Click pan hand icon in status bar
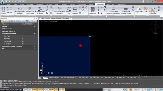This screenshot has height=91, width=163. coord(144,89)
